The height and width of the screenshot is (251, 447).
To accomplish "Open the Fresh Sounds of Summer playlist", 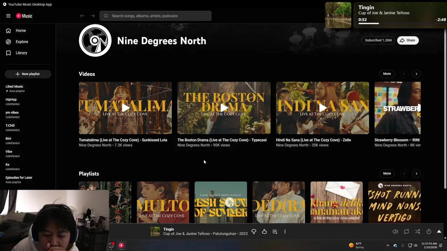I will coord(221,202).
